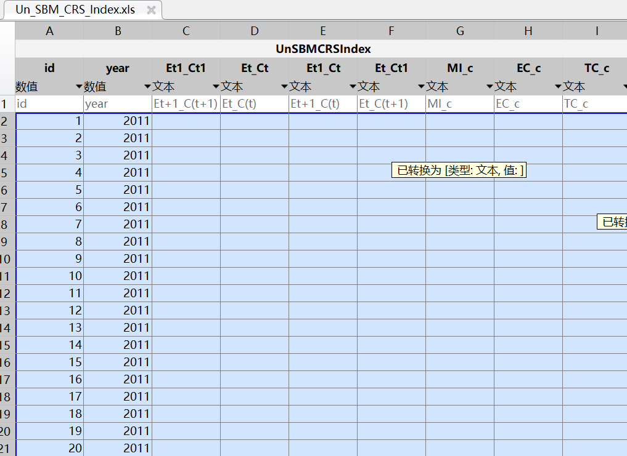Screen dimensions: 627x456
Task: Click id cell with value 17
Action: tap(49, 396)
